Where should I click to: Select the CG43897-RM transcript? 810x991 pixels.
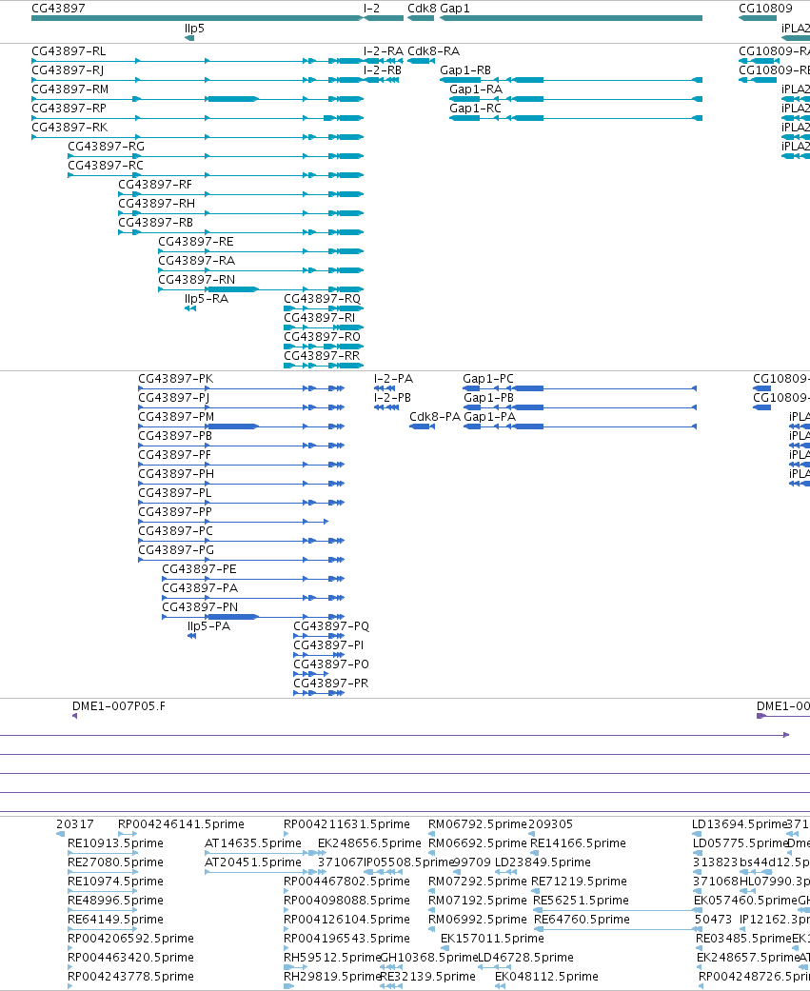coord(197,99)
